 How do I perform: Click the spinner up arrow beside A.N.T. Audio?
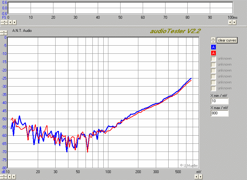point(4,32)
